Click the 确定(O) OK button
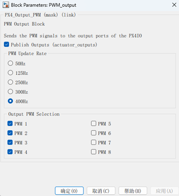The image size is (179, 196). (69, 191)
